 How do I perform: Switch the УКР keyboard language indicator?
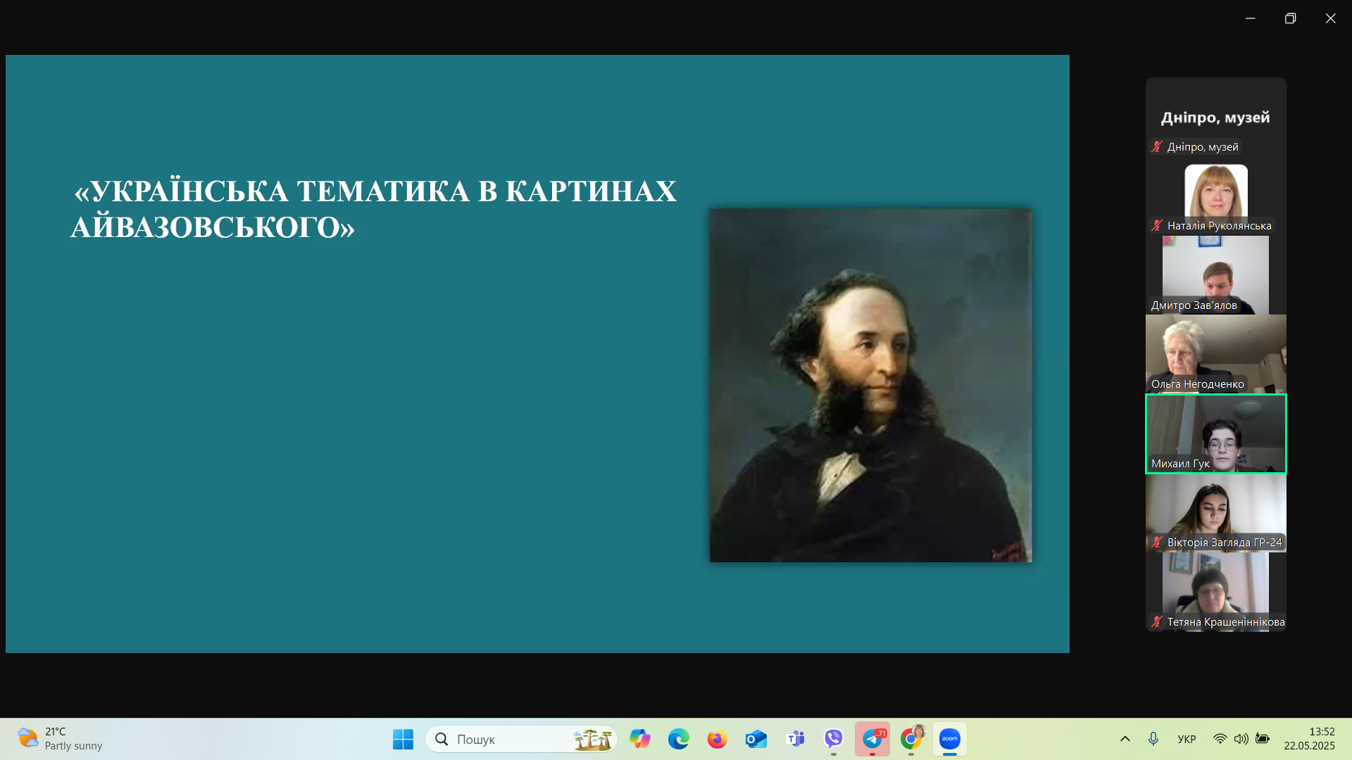click(x=1187, y=739)
